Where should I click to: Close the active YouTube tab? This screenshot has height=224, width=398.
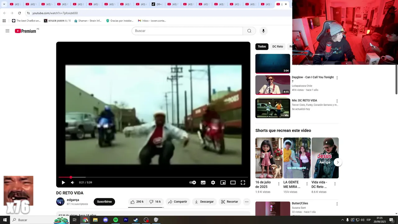[x=286, y=4]
